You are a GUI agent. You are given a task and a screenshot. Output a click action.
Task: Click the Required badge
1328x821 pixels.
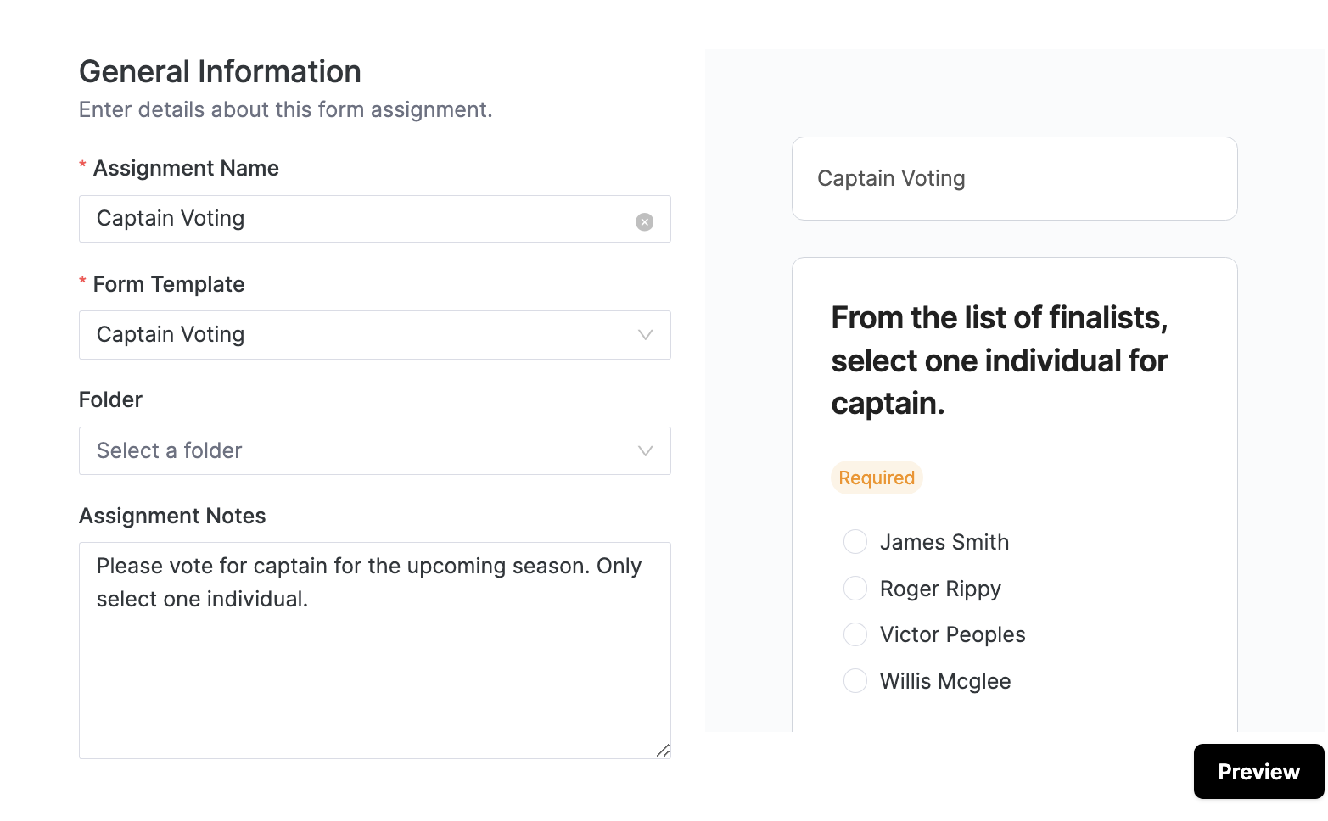pos(877,478)
